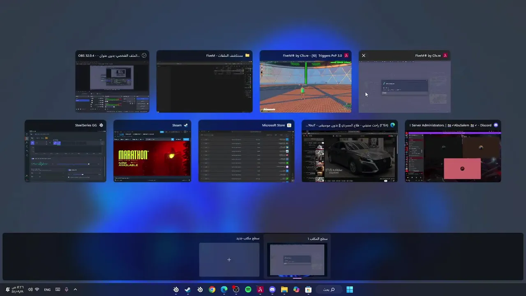The width and height of the screenshot is (526, 296).
Task: Click SteelSeries icon between Steam and Chrome
Action: [x=200, y=289]
